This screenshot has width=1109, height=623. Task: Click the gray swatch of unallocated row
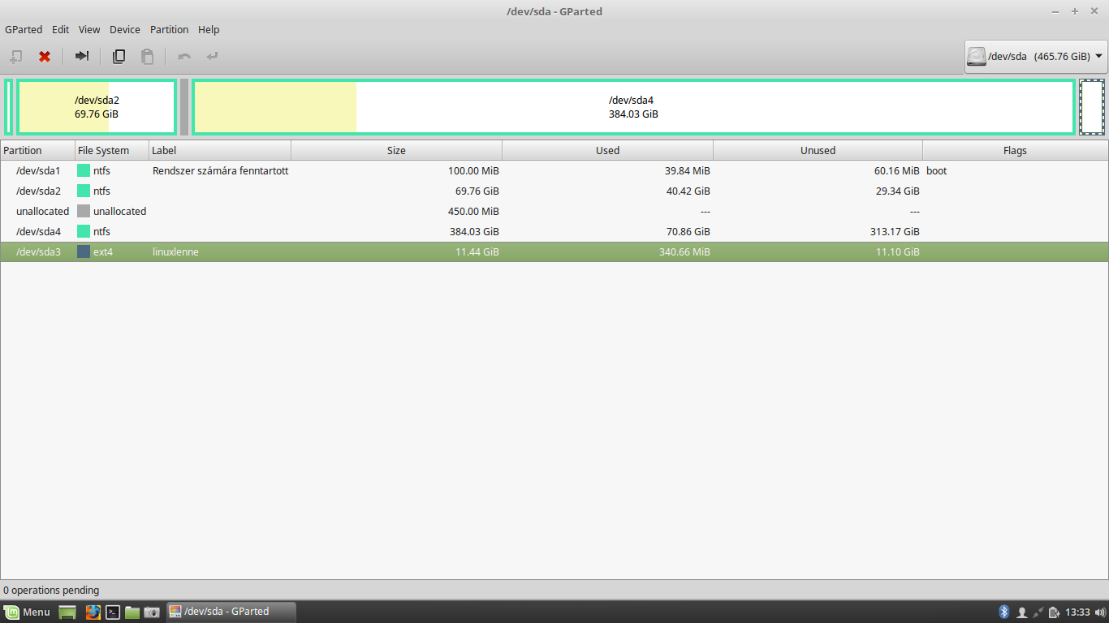[84, 212]
